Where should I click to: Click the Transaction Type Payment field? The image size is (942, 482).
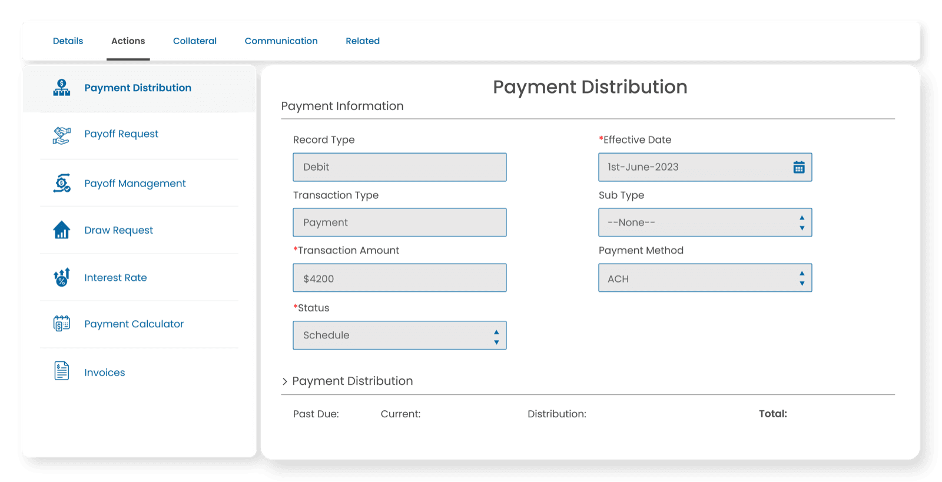click(399, 222)
